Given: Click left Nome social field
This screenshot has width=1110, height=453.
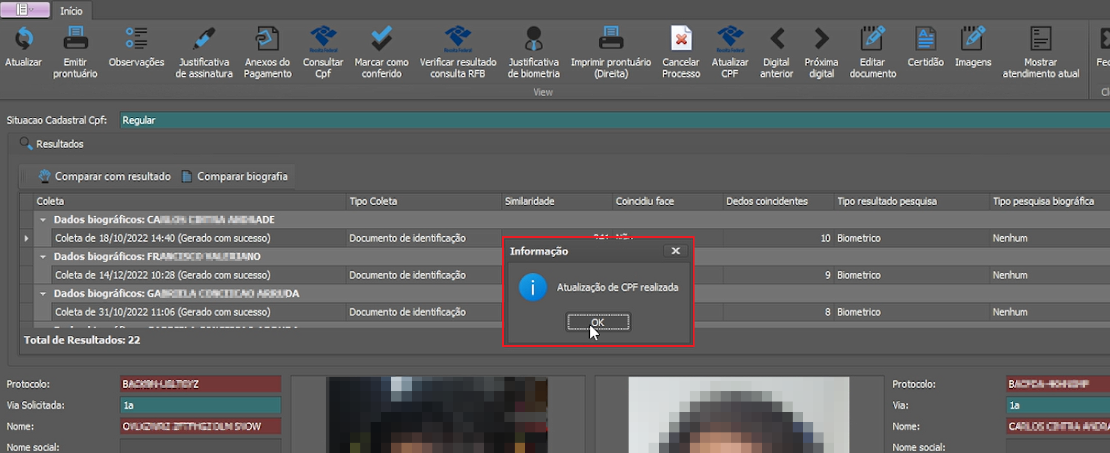Looking at the screenshot, I should pos(200,447).
